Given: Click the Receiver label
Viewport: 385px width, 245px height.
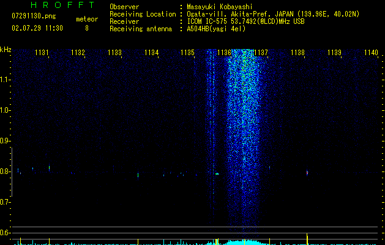Looking at the screenshot, I should tap(124, 21).
